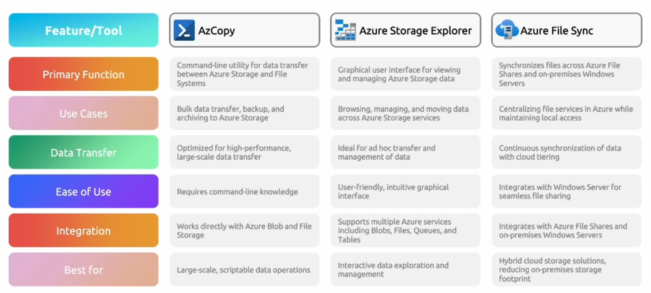Screen dimensions: 651x293
Task: Select the Feature/Tool header box
Action: pyautogui.click(x=83, y=30)
